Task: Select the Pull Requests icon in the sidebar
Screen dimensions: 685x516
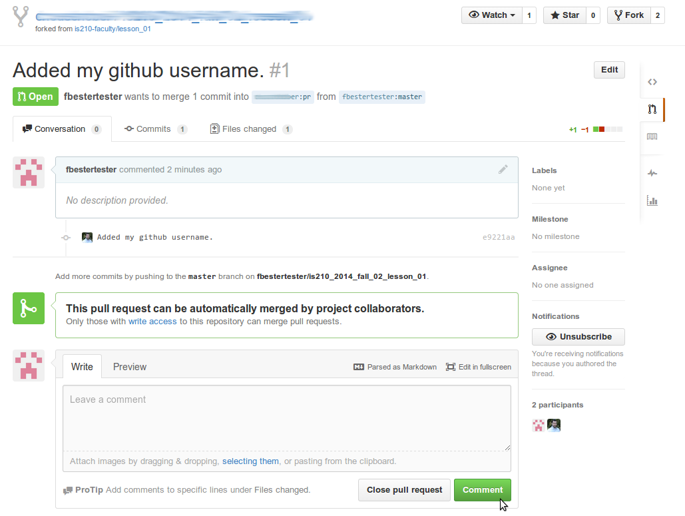Action: (x=652, y=111)
